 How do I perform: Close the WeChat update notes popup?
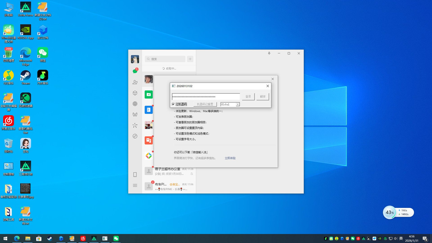pyautogui.click(x=273, y=79)
